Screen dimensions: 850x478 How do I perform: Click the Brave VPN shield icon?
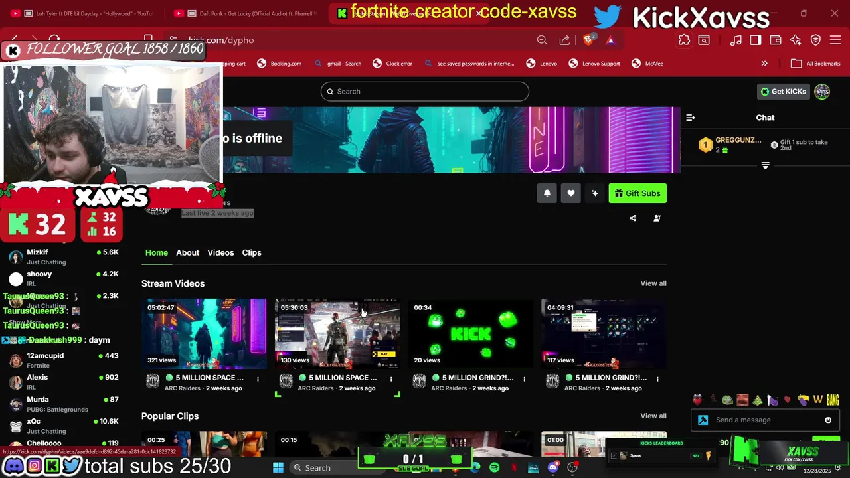coord(815,40)
